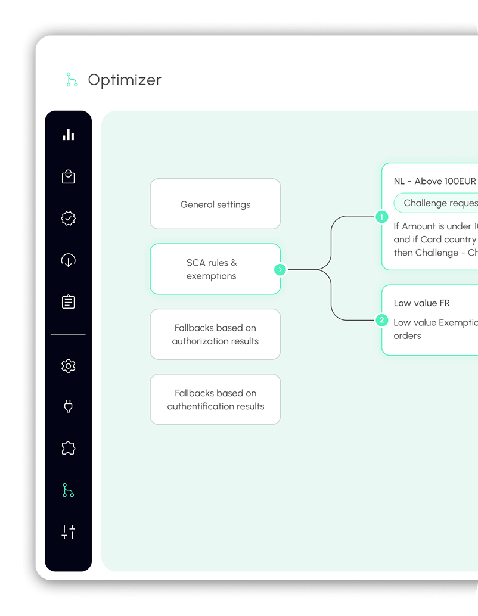
Task: Click rule number 2 node marker
Action: click(382, 321)
